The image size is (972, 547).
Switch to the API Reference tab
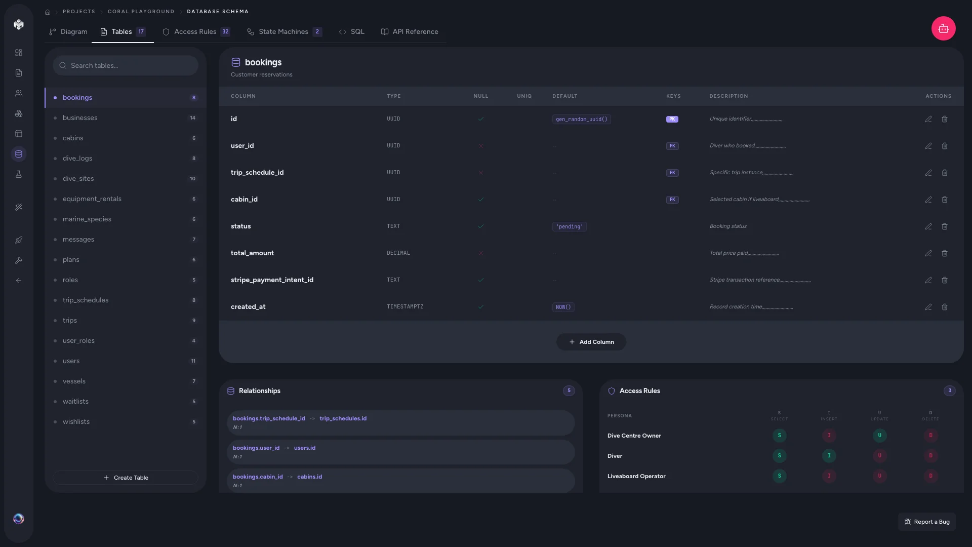point(409,31)
